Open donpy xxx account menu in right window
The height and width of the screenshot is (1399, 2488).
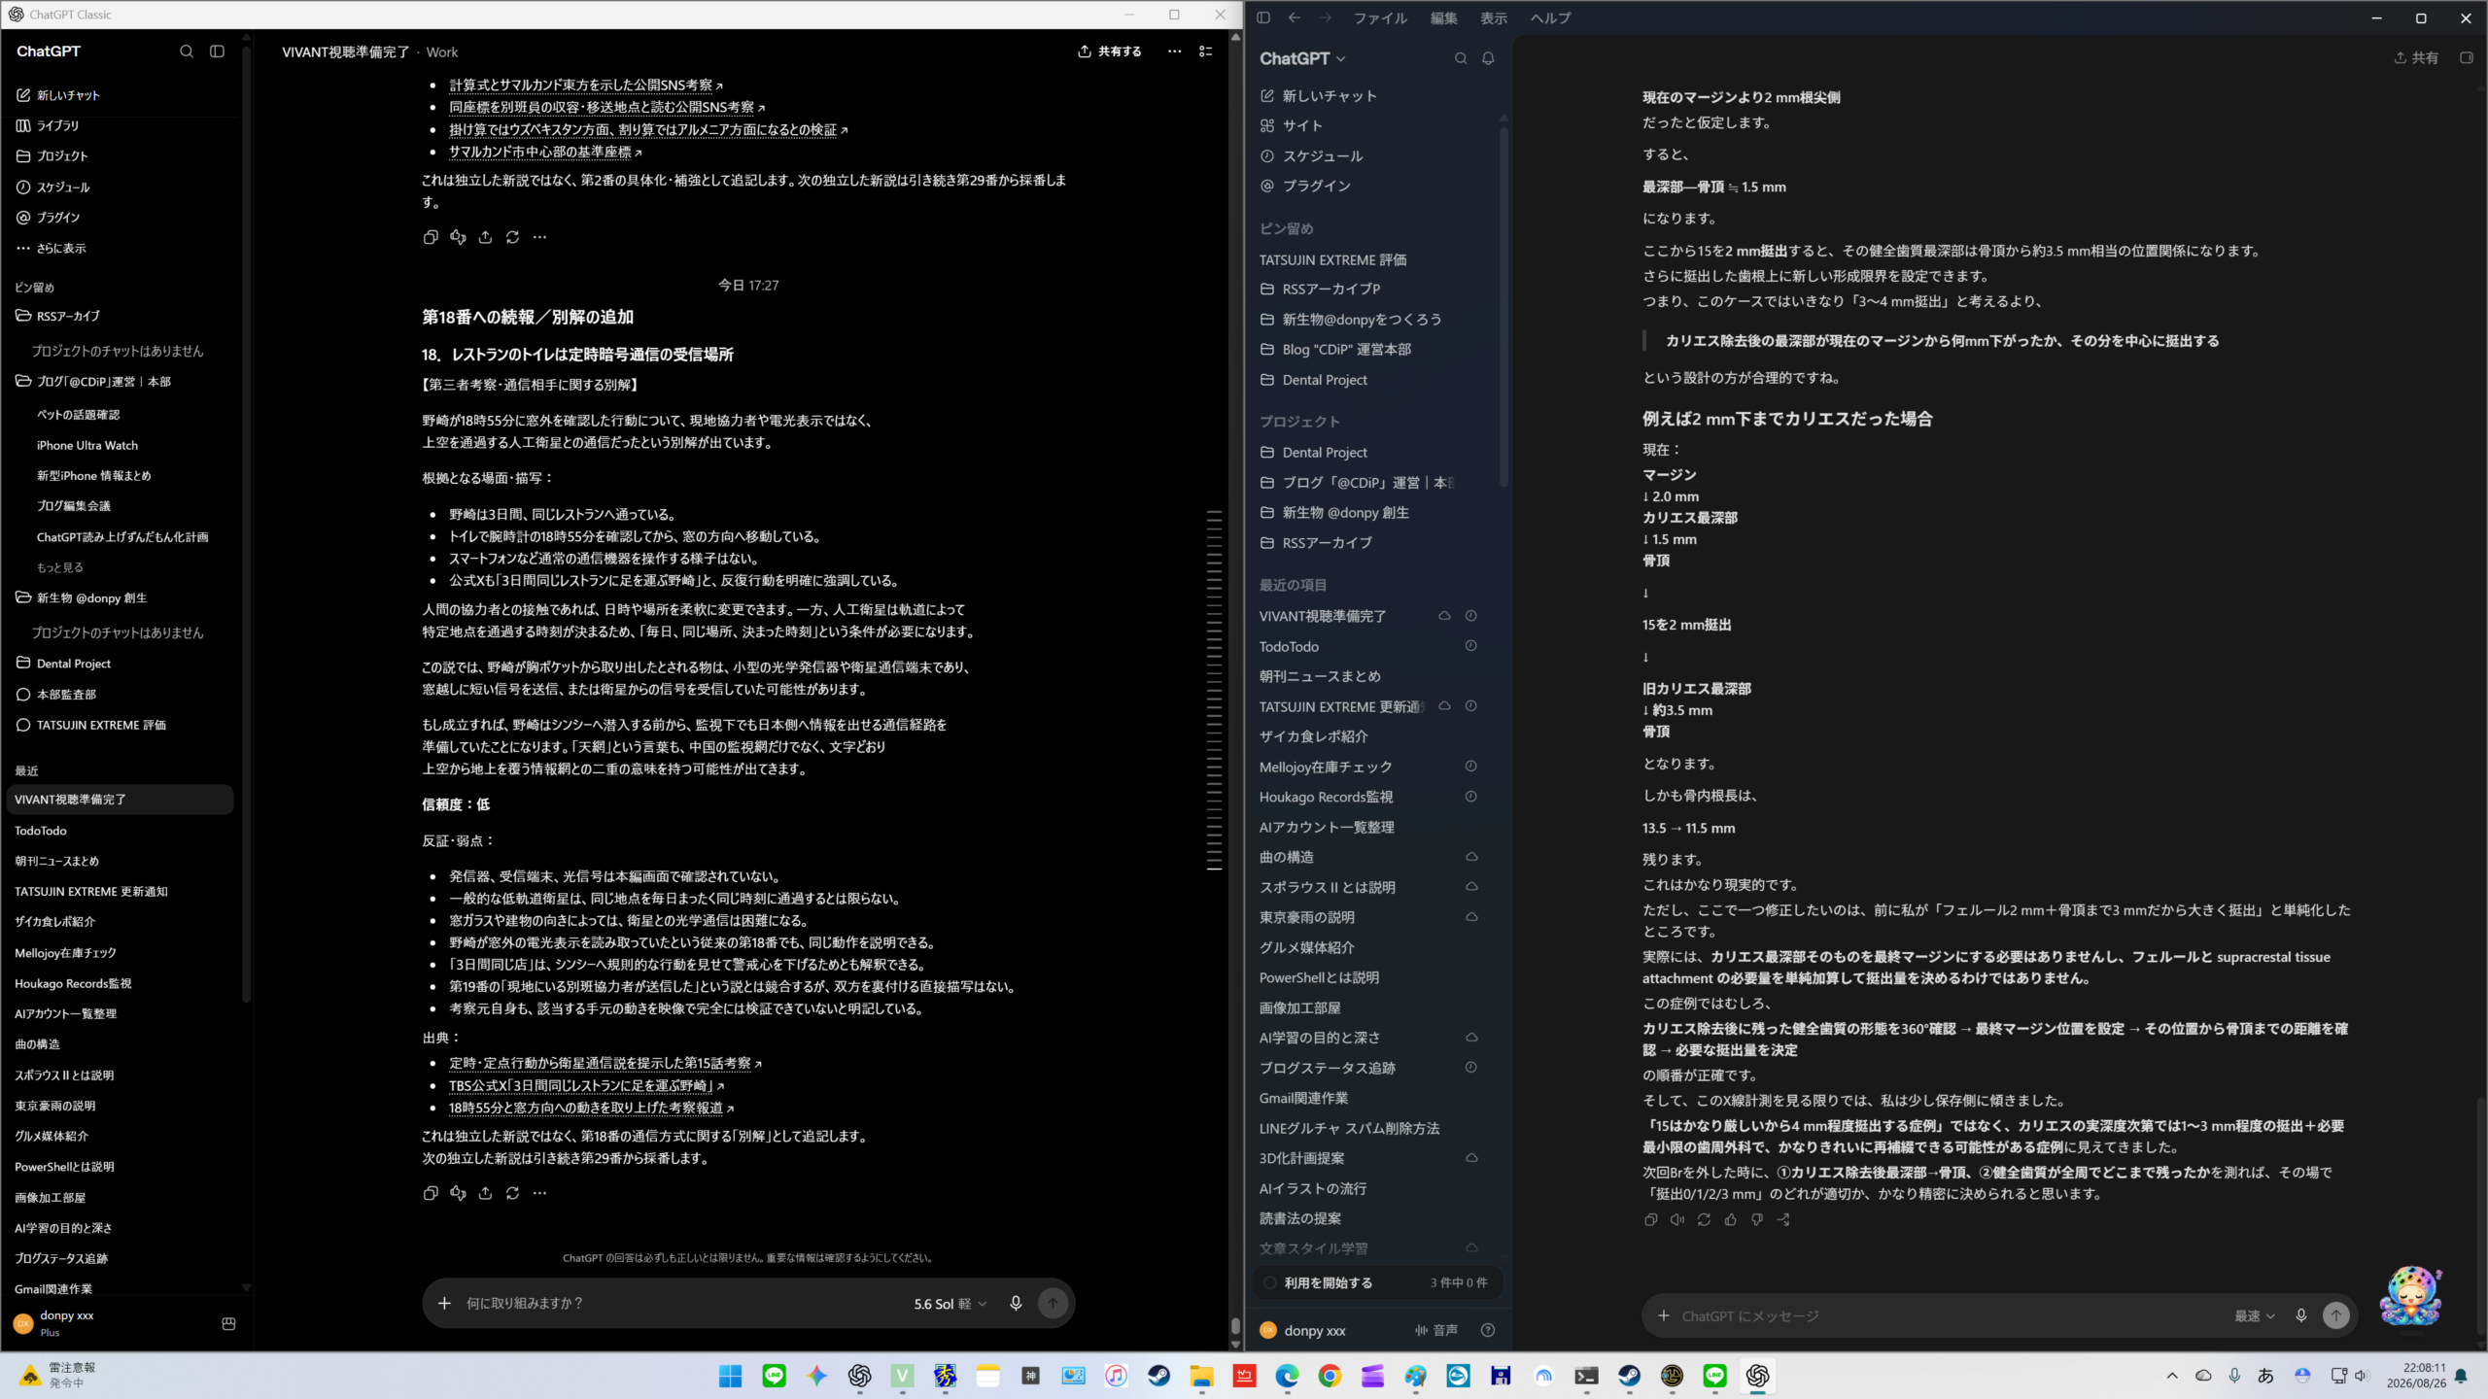tap(1303, 1330)
